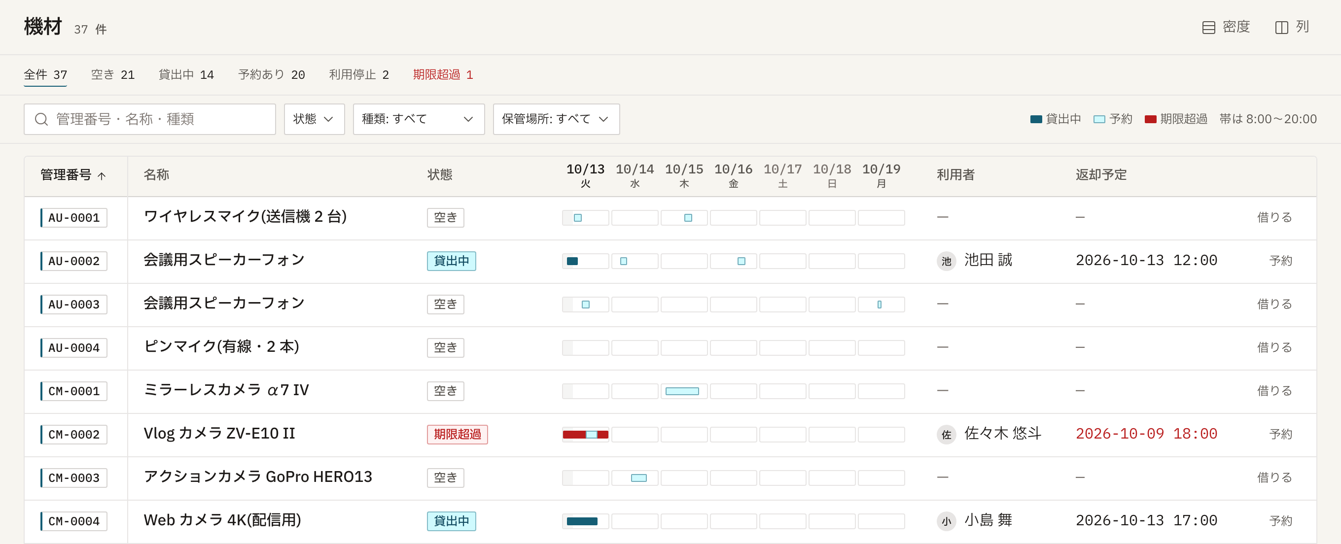1341x544 pixels.
Task: Switch to 貸出中 14 tab
Action: pyautogui.click(x=186, y=75)
